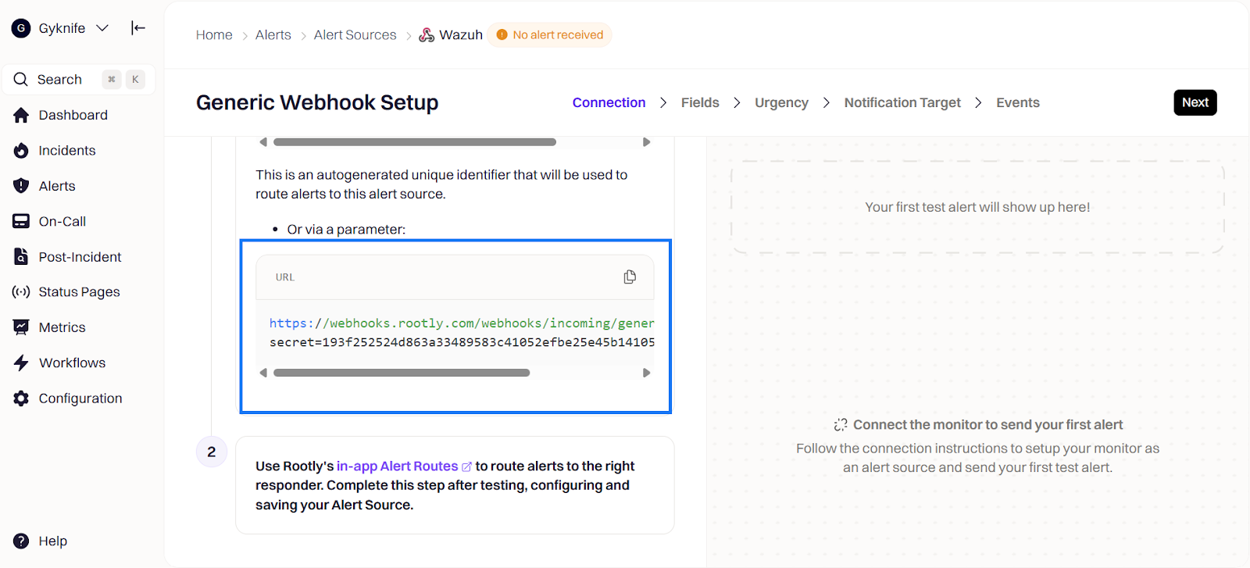1250x568 pixels.
Task: Open the Configuration section
Action: tap(80, 398)
